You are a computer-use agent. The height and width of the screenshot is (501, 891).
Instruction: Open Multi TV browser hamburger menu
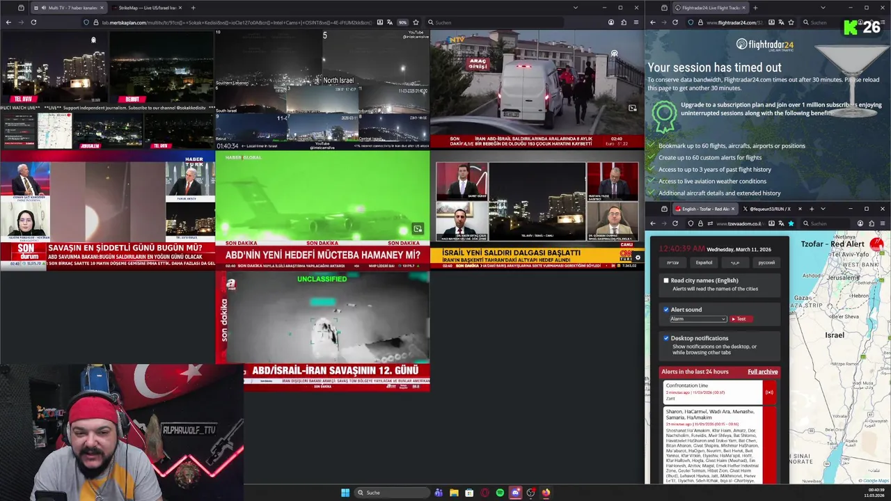636,22
